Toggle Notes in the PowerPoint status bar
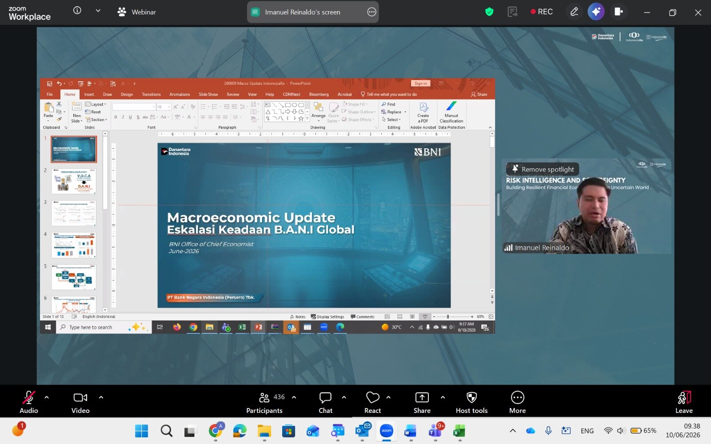Screen dimensions: 711x444 (298, 317)
